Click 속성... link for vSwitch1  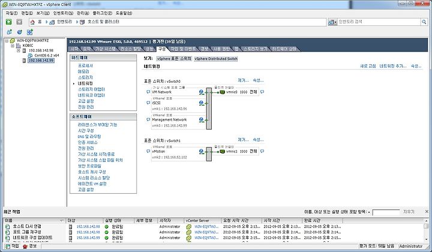coord(258,140)
